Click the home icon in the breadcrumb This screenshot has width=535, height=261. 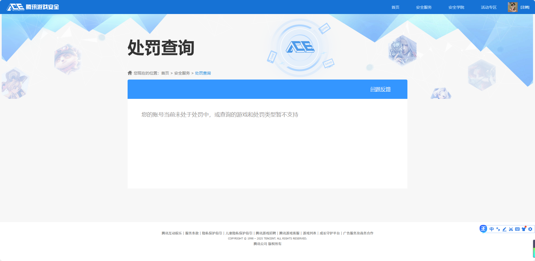tap(130, 73)
